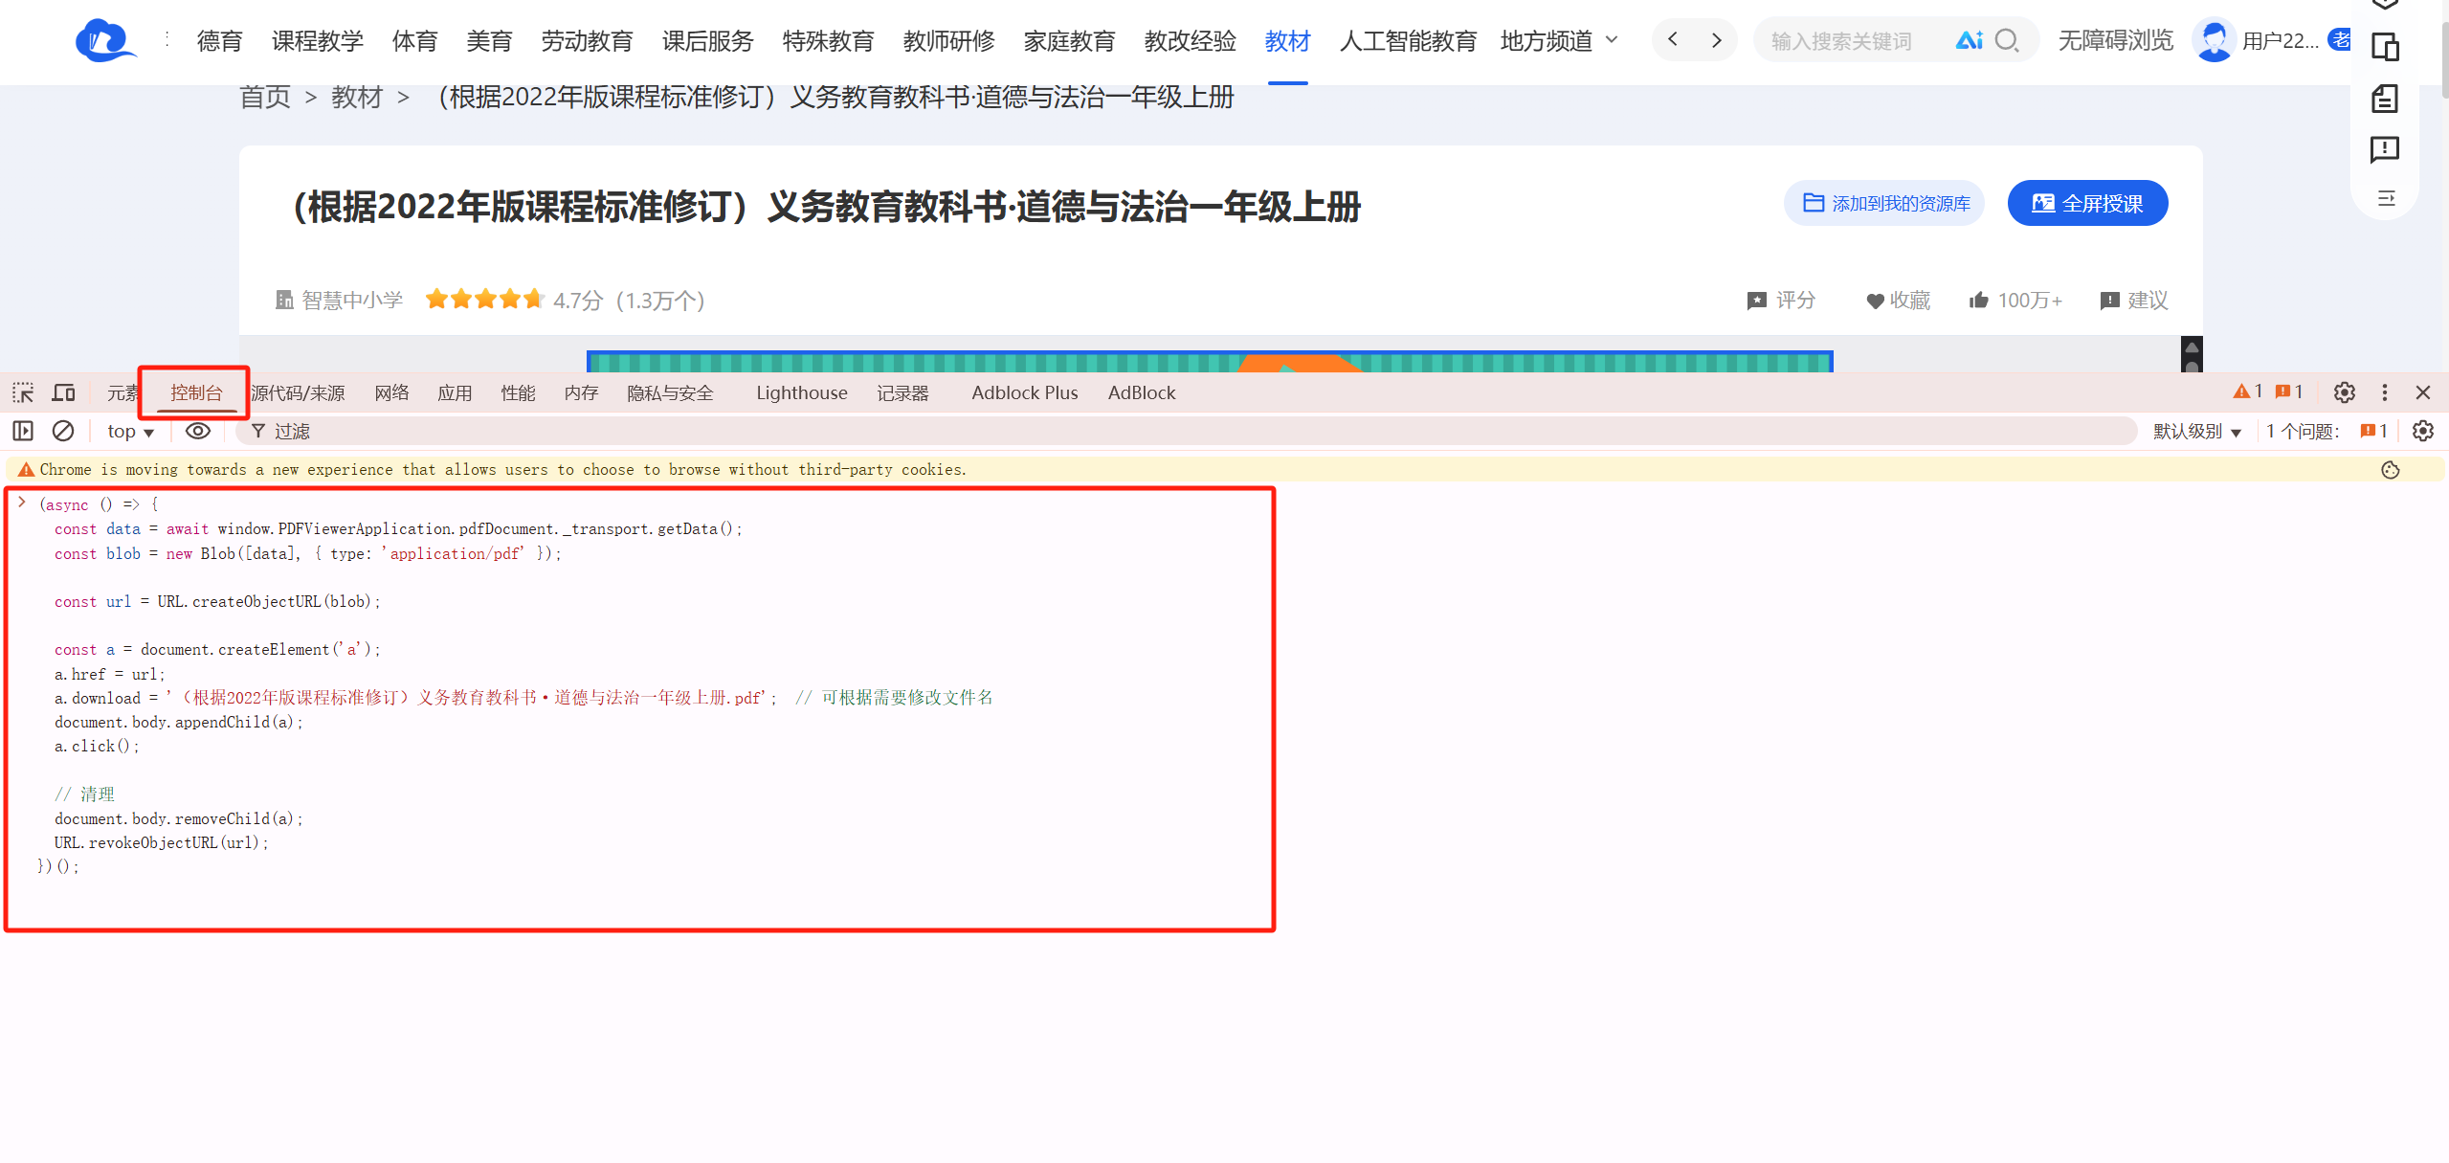Select 课程教学 in the top navigation menu
Viewport: 2449px width, 1163px height.
click(317, 41)
